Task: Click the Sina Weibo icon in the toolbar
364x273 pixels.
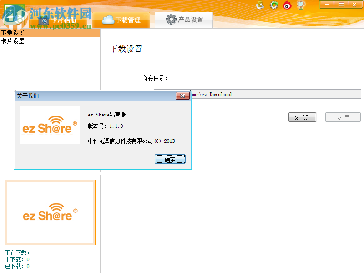Action: point(288,5)
